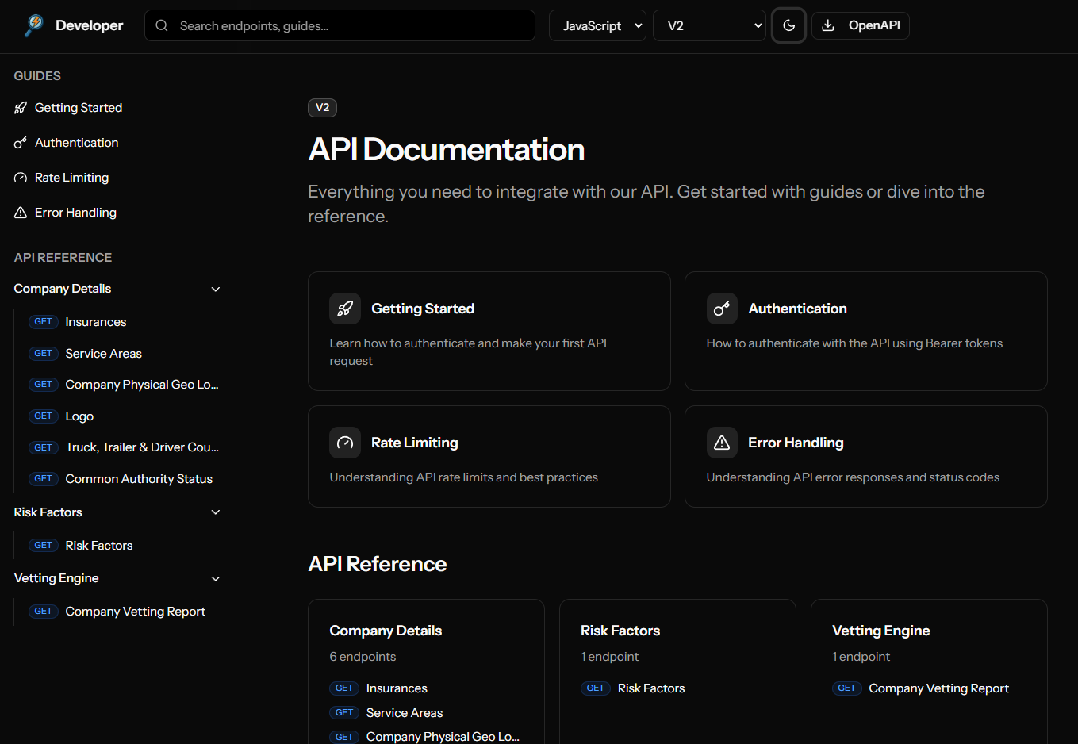Open the V2 version selector
The width and height of the screenshot is (1078, 744).
(x=708, y=25)
